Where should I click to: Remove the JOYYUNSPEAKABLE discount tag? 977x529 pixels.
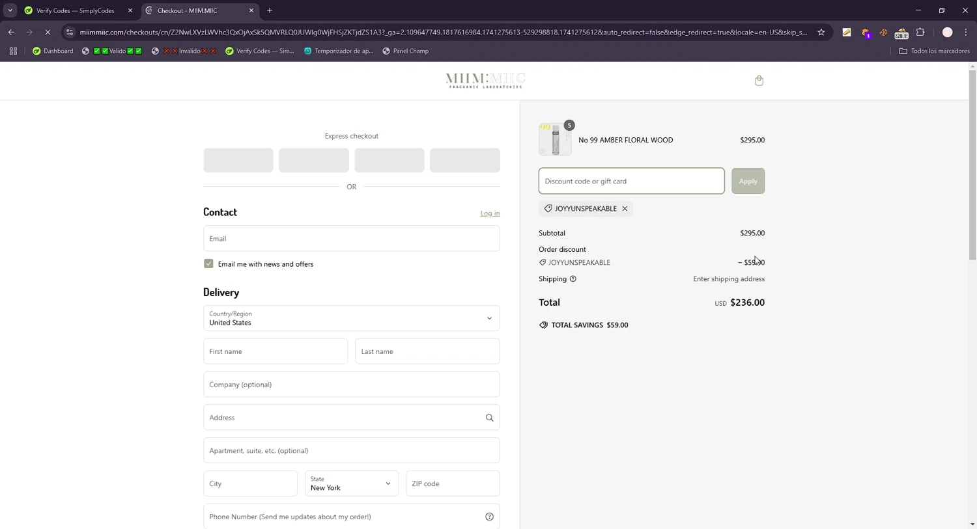pyautogui.click(x=625, y=209)
